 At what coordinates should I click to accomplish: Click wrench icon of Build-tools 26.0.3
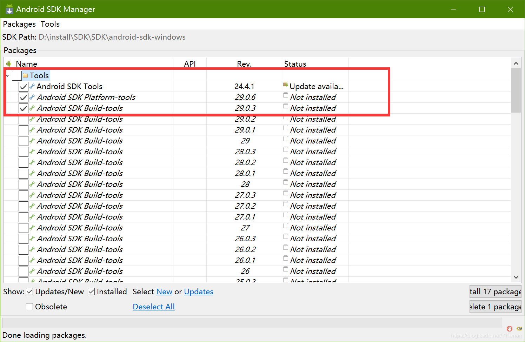click(32, 239)
